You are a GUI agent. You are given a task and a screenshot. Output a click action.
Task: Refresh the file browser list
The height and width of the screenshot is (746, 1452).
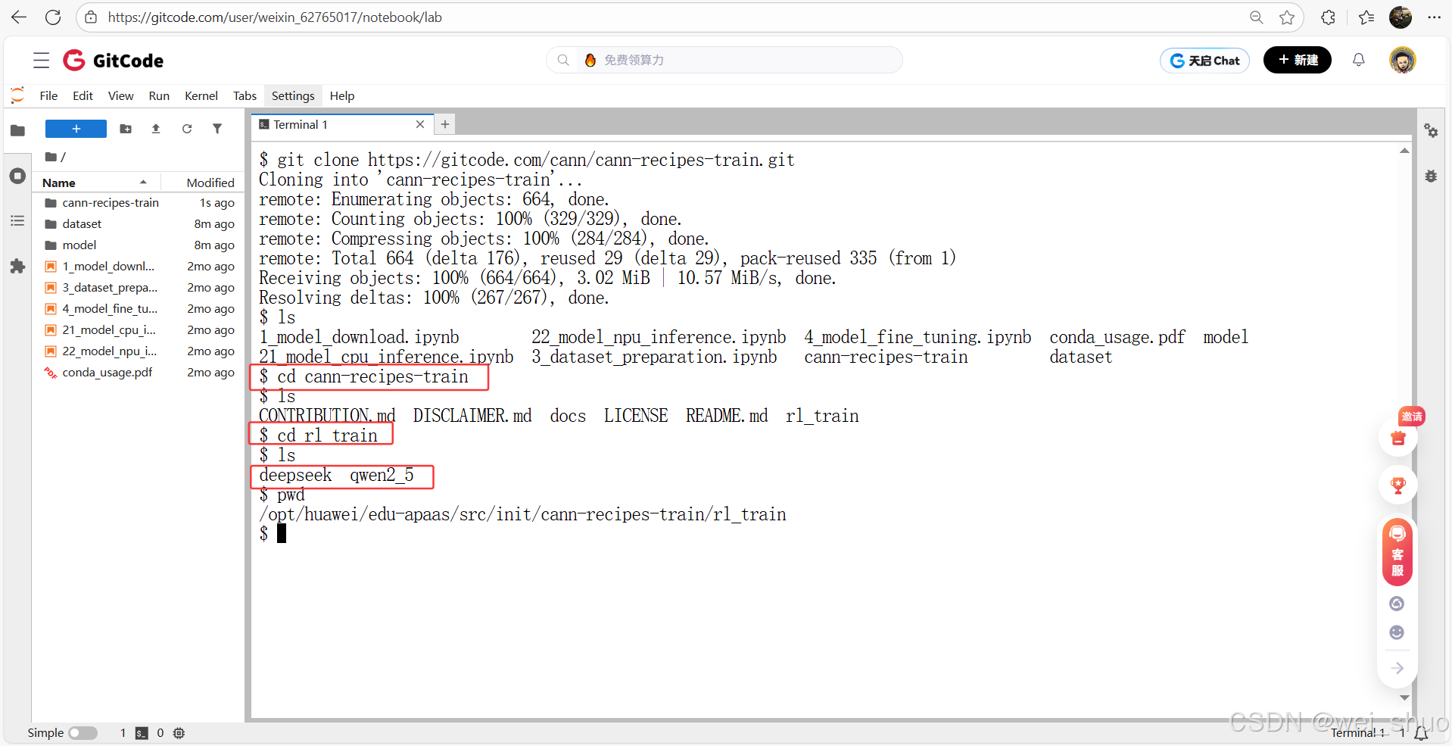(187, 129)
